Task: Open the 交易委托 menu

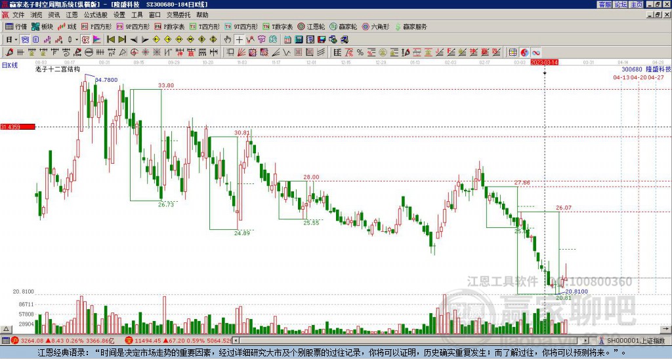Action: point(178,15)
